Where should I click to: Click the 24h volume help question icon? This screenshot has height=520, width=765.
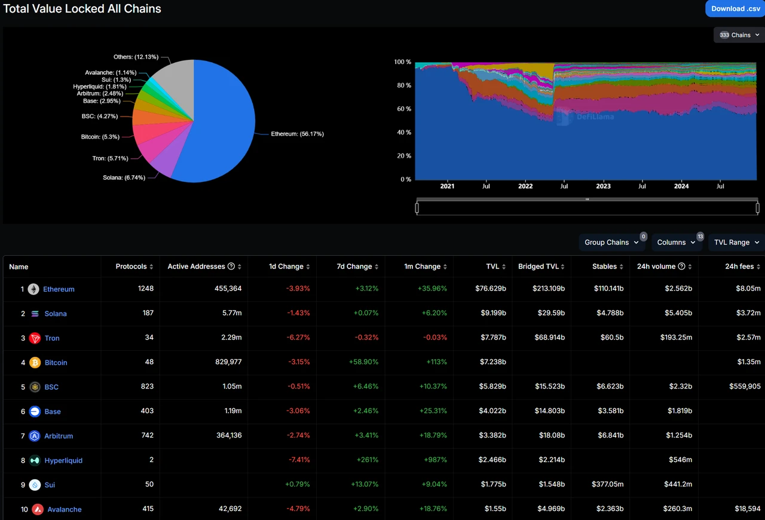681,267
